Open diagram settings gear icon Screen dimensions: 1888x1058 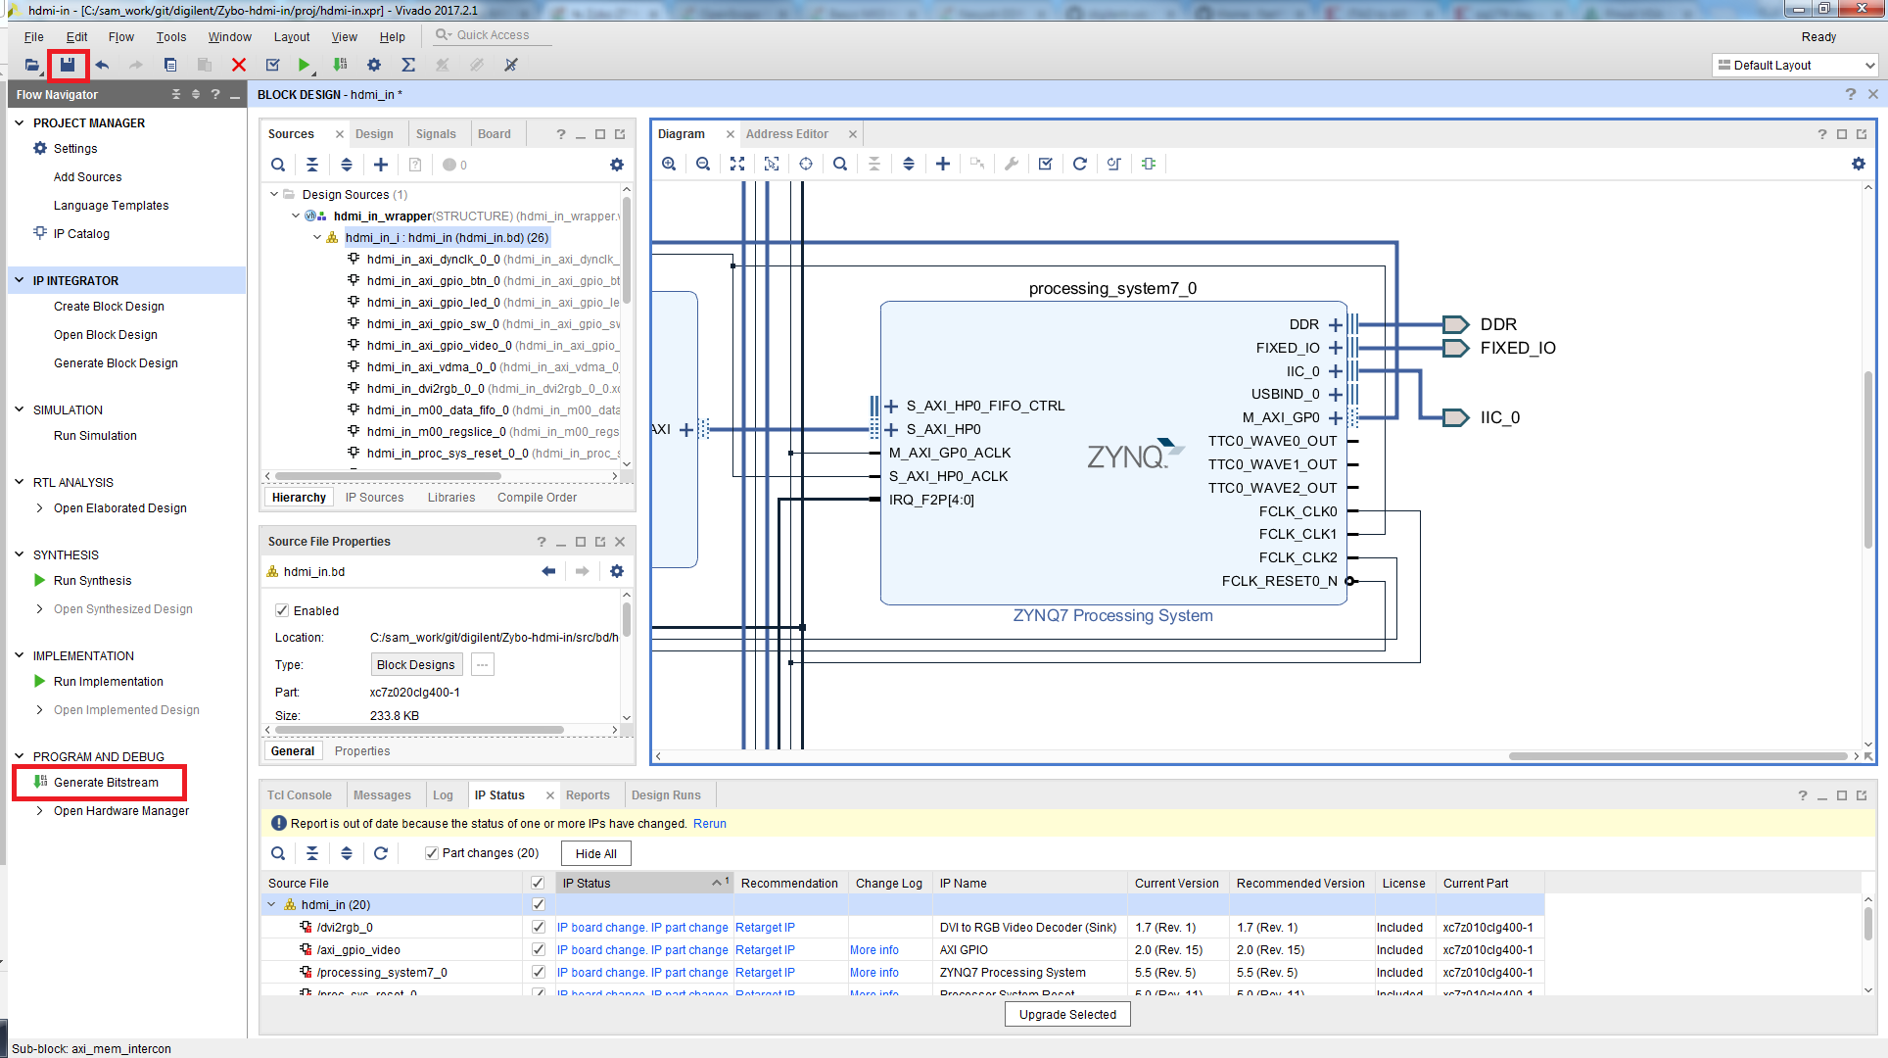coord(1859,164)
